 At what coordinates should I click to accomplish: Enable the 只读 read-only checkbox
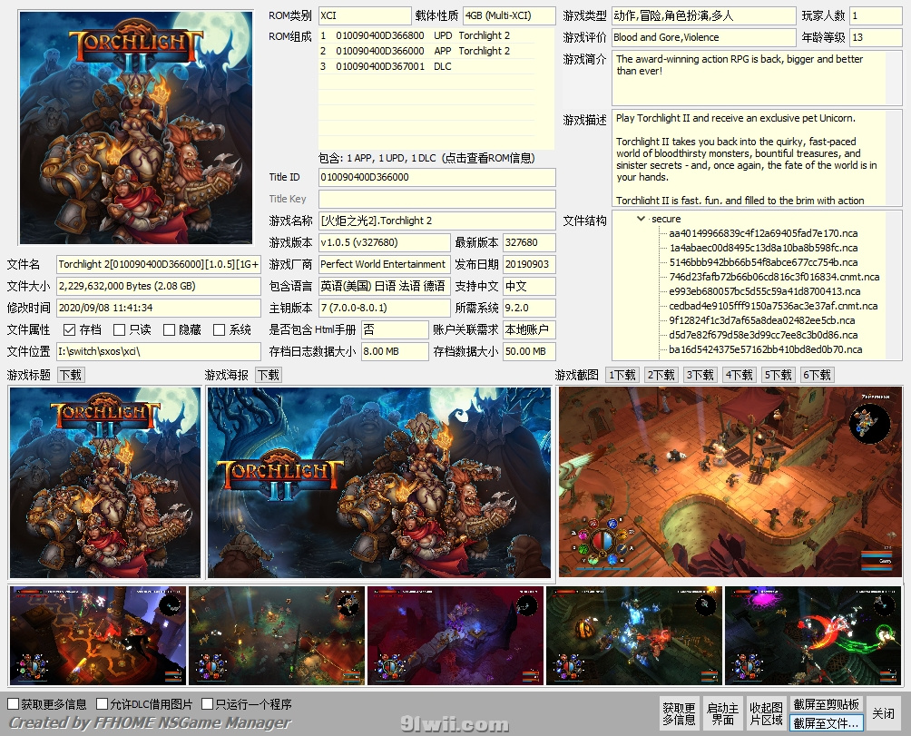[119, 330]
